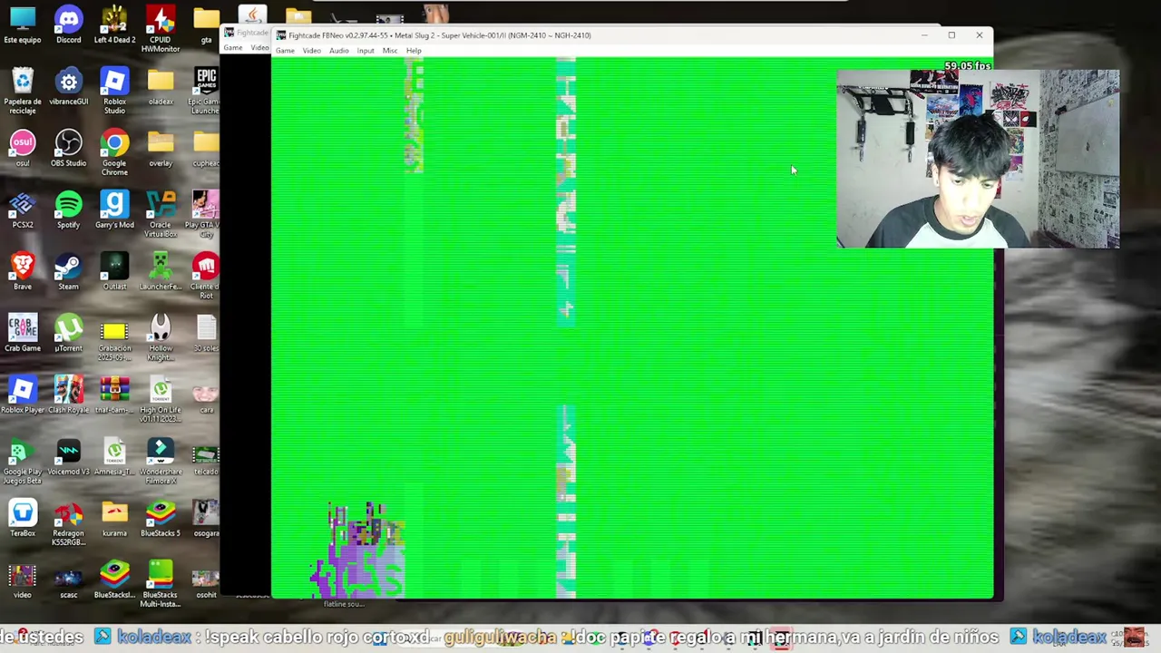Open Papelera de reciclaje

(x=23, y=91)
